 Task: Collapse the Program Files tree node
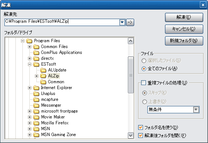pyautogui.click(x=22, y=41)
